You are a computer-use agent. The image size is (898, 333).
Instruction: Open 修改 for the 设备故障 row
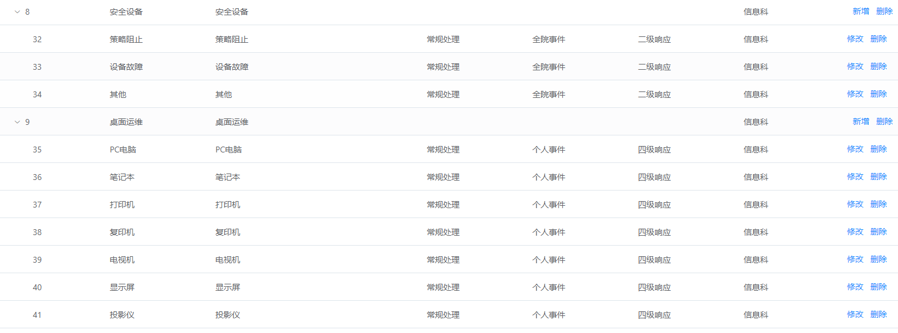(855, 66)
